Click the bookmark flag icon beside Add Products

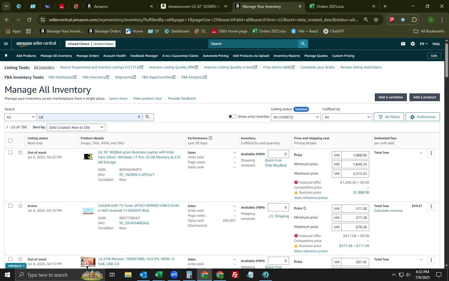coord(6,56)
